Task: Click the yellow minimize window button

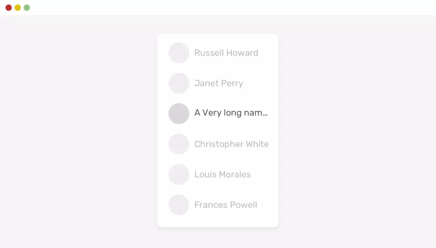Action: tap(18, 8)
